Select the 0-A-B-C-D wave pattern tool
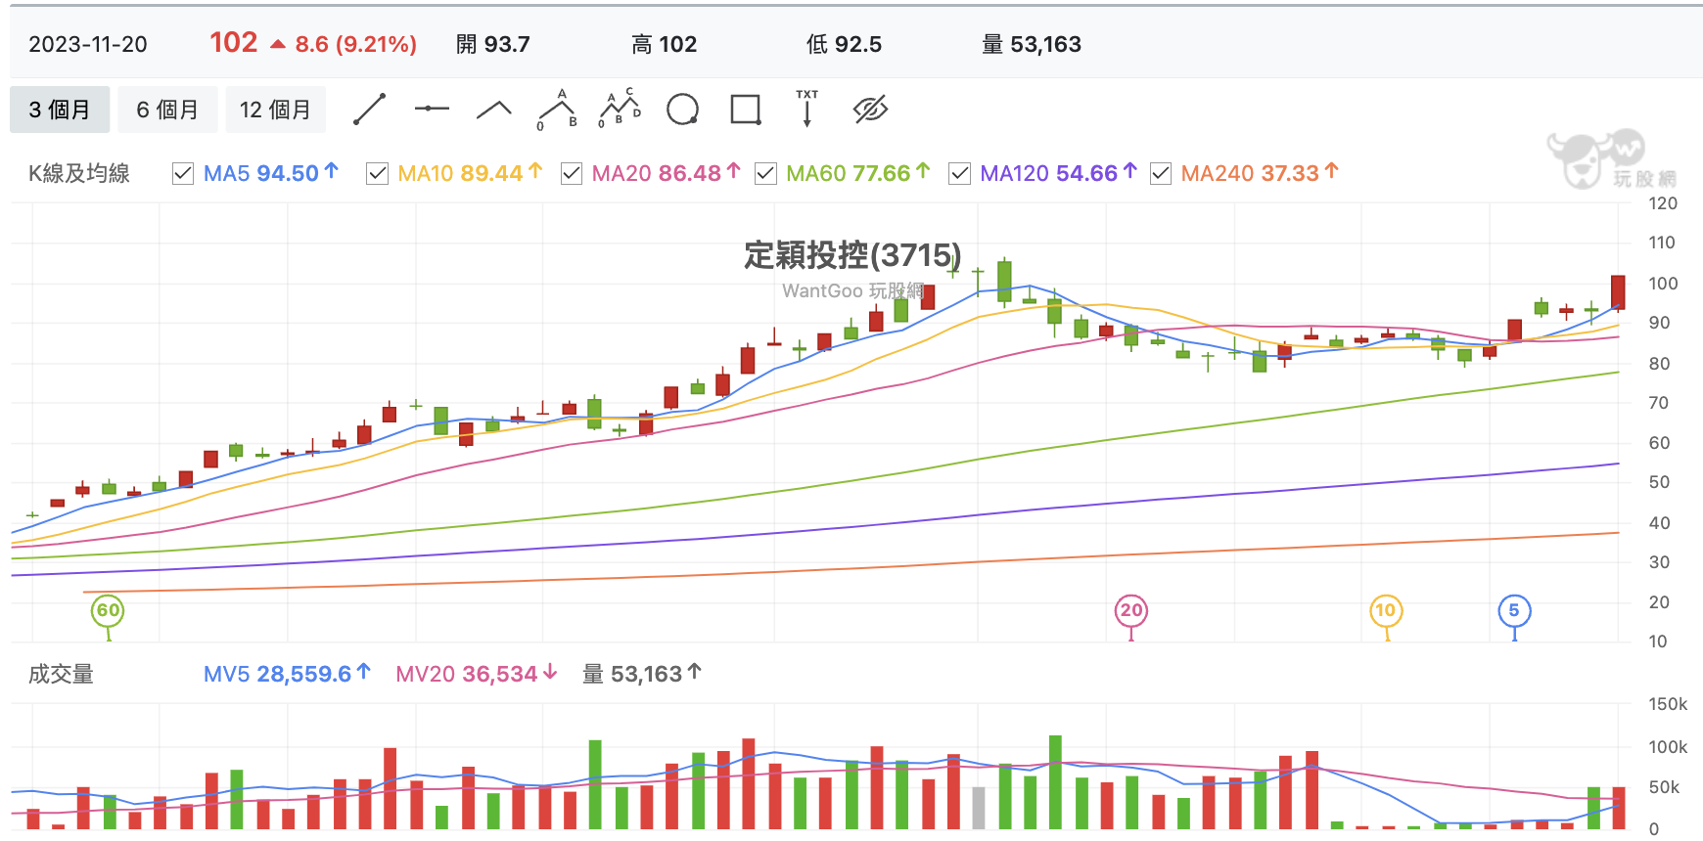This screenshot has height=841, width=1703. coord(620,109)
